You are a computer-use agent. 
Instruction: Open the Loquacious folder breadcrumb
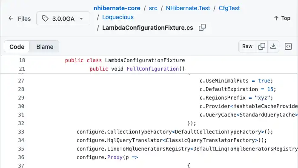click(118, 17)
